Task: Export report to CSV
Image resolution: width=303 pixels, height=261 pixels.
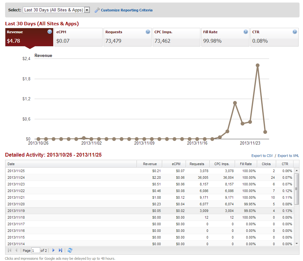Action: 262,156
